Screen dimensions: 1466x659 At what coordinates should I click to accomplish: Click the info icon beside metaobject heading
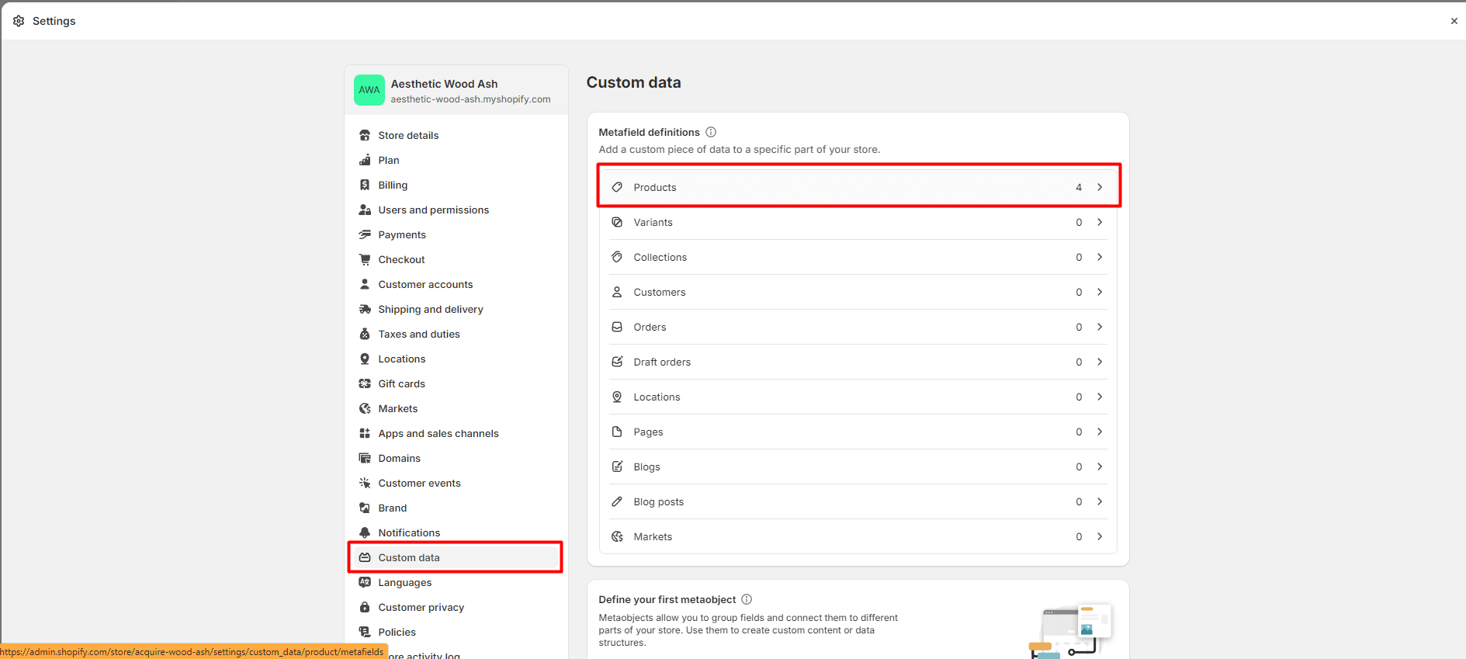747,599
